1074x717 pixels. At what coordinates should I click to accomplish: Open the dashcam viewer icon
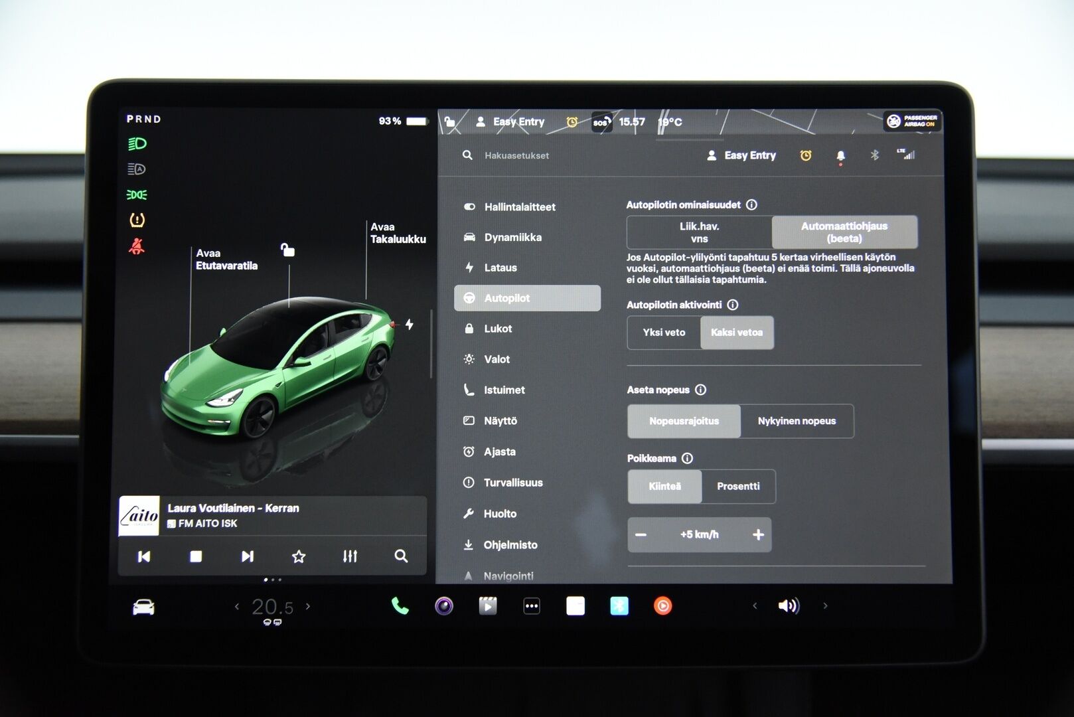tap(443, 605)
